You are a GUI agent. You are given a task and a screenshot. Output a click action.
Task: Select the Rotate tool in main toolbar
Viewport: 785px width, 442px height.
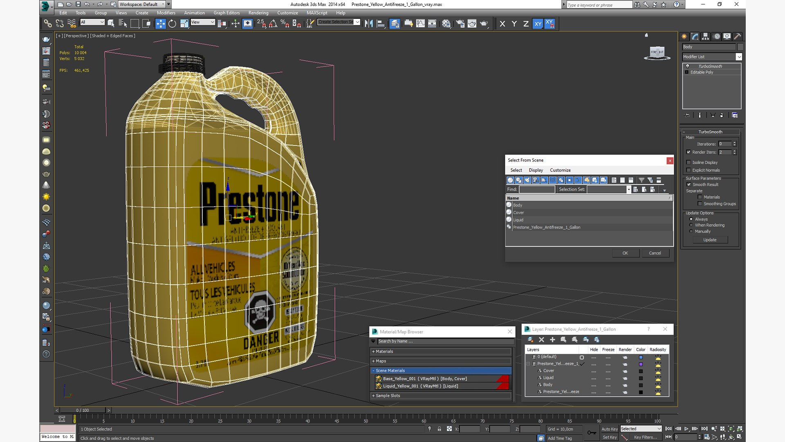pyautogui.click(x=172, y=24)
